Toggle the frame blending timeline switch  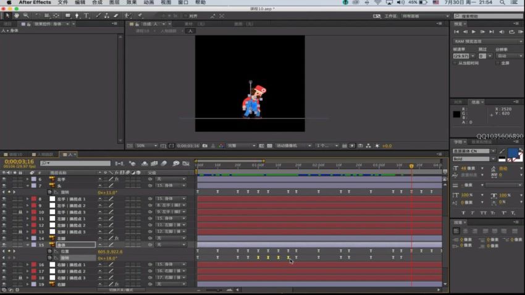pos(154,164)
